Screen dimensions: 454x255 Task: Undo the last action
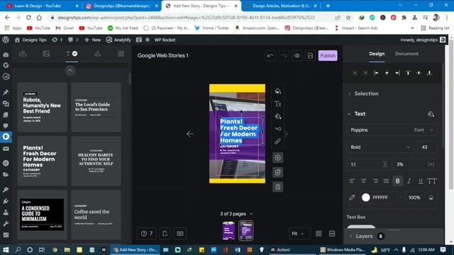pos(270,55)
